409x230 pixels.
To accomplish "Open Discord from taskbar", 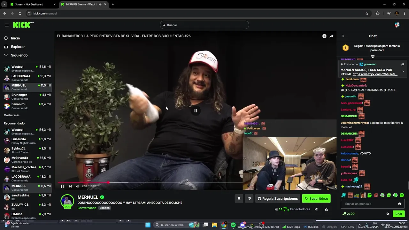I will point(243,225).
